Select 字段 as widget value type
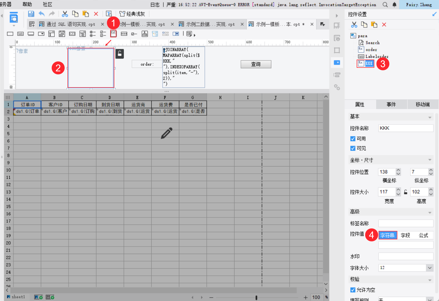This screenshot has width=439, height=301. 405,235
